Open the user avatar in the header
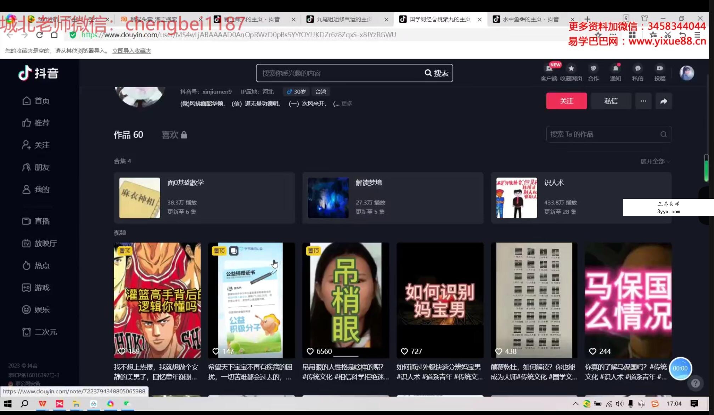Image resolution: width=714 pixels, height=415 pixels. [687, 73]
